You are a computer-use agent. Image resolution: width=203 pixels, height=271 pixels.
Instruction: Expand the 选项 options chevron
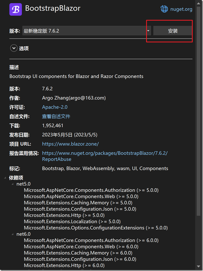pyautogui.click(x=14, y=48)
